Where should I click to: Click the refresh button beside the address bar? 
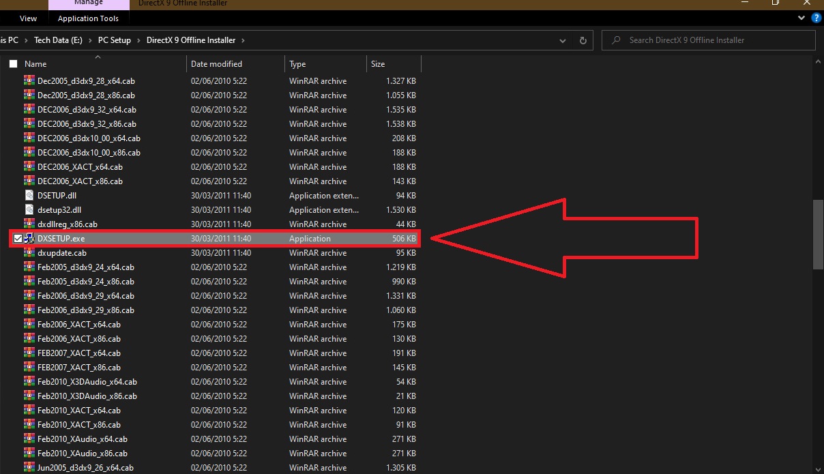(x=583, y=40)
